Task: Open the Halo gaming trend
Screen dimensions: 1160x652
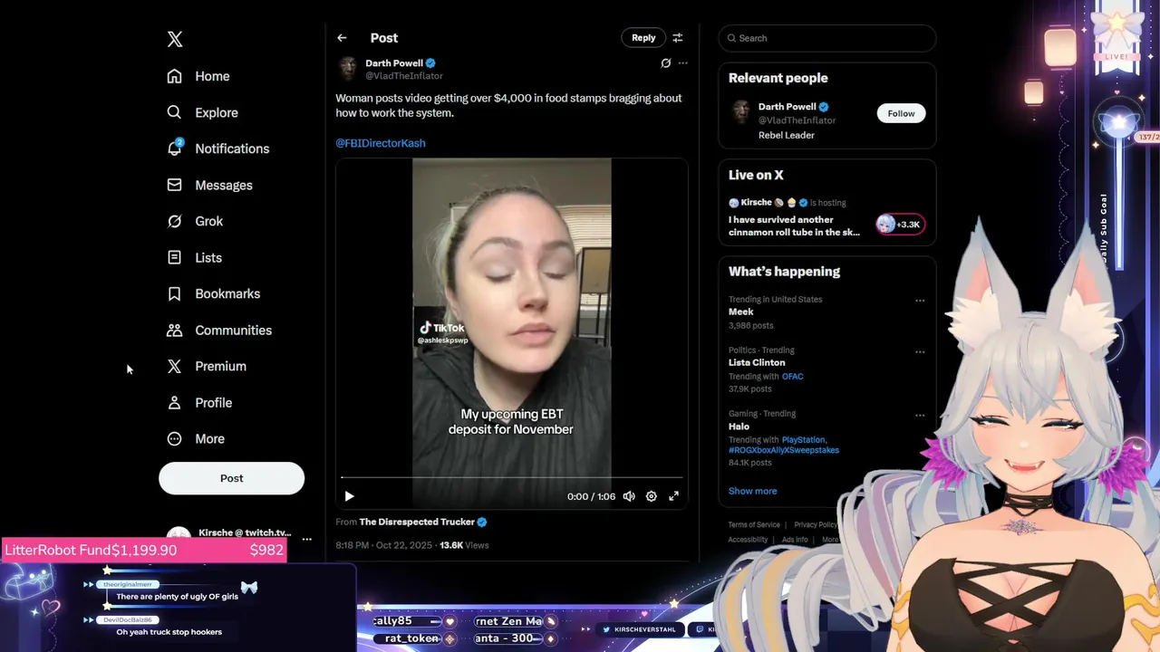Action: [739, 426]
